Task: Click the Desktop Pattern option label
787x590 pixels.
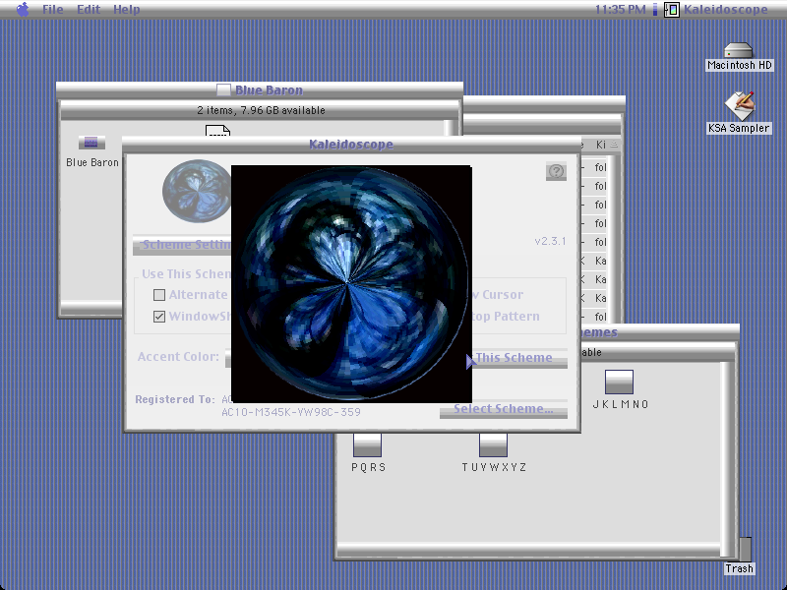Action: (506, 317)
